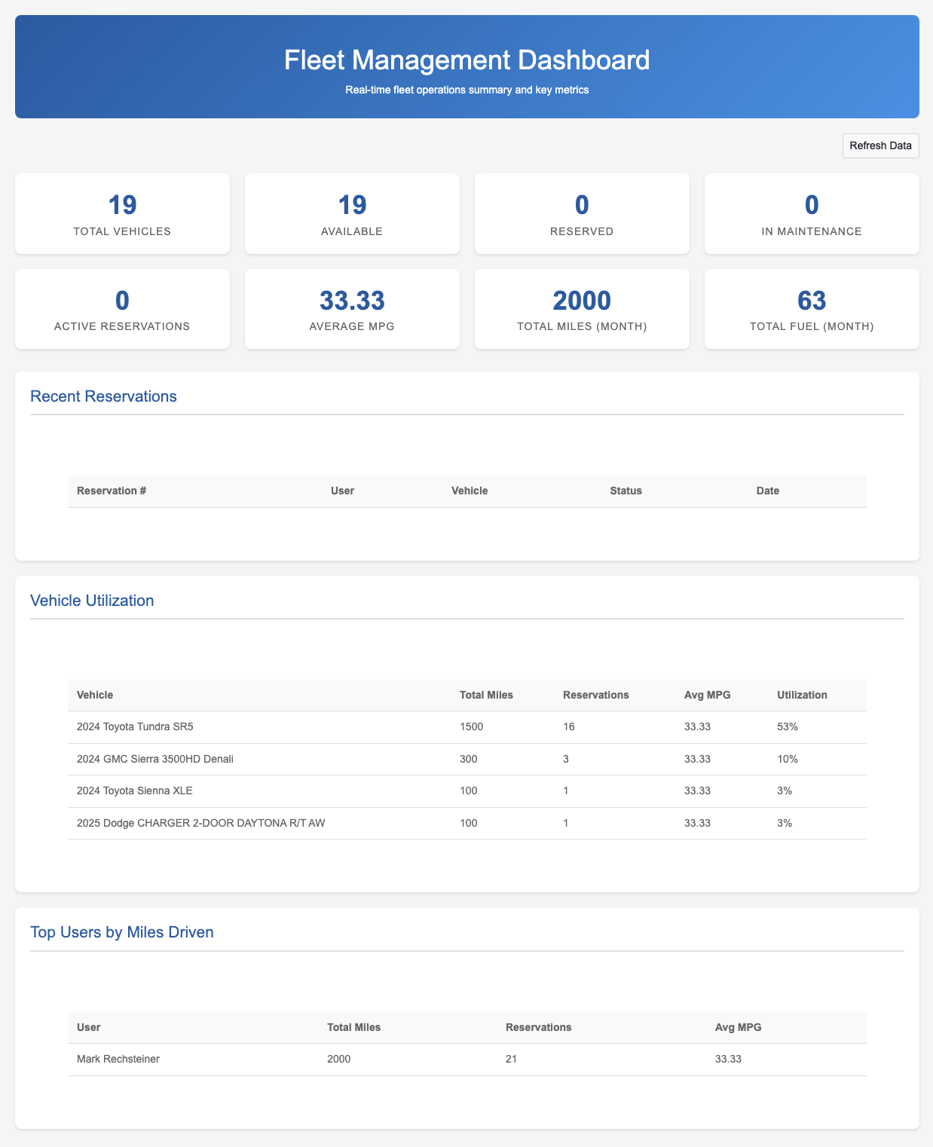933x1147 pixels.
Task: Click the Reservation # column header
Action: (112, 491)
